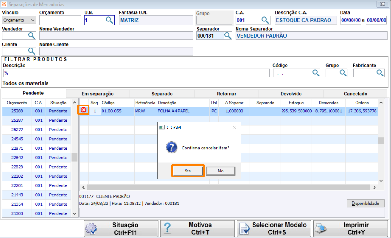
Task: Click items grid horizontal scrollbar right arrow
Action: click(x=375, y=187)
